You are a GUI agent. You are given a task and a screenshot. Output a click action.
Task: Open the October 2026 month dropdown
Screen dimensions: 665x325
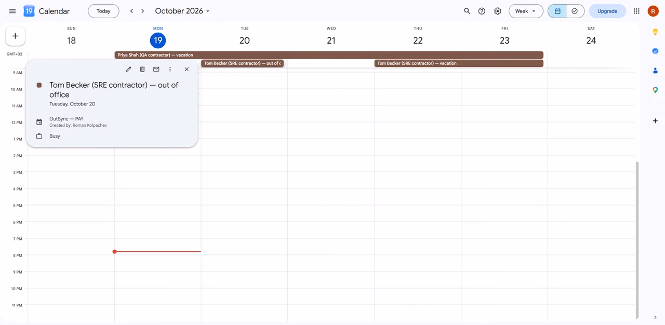[182, 11]
